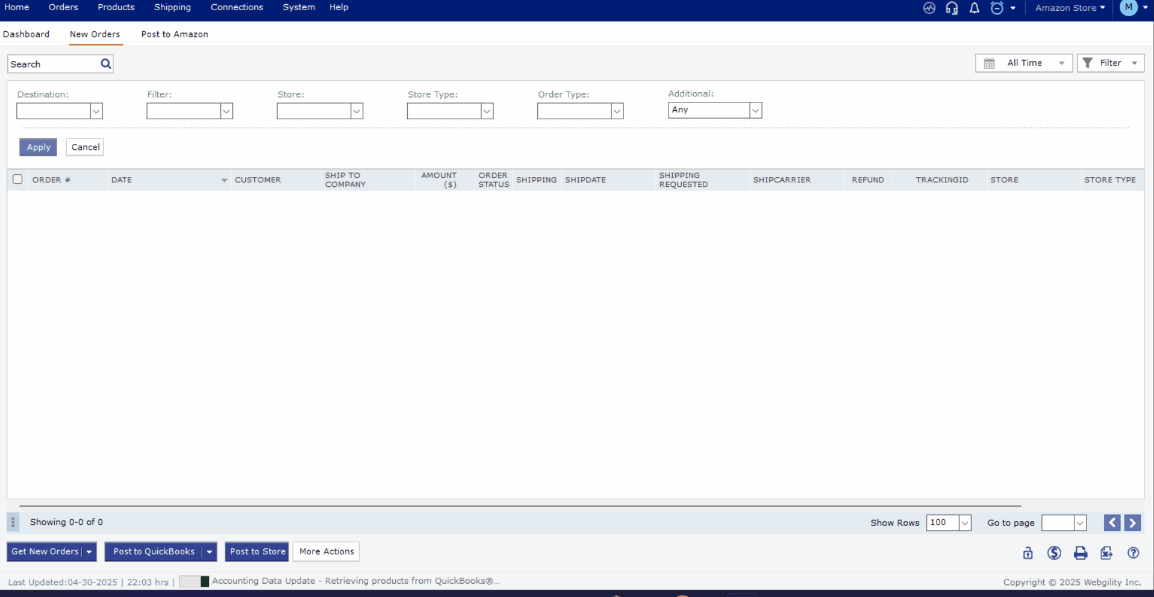Open support via the headset icon
The image size is (1154, 597).
952,8
